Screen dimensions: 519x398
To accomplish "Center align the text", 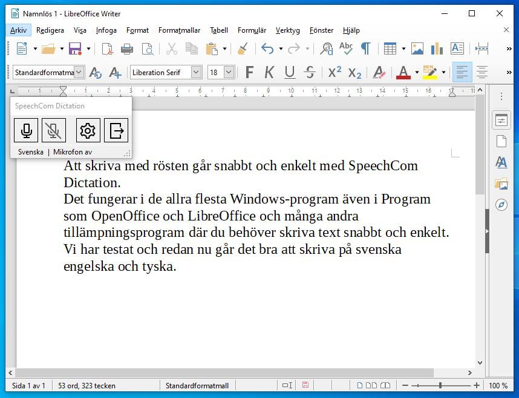I will [x=482, y=72].
